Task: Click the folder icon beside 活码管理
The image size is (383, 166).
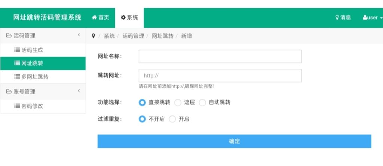Action: (x=9, y=36)
